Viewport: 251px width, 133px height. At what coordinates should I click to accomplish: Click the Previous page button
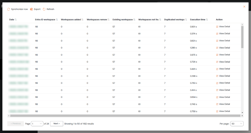click(16, 124)
